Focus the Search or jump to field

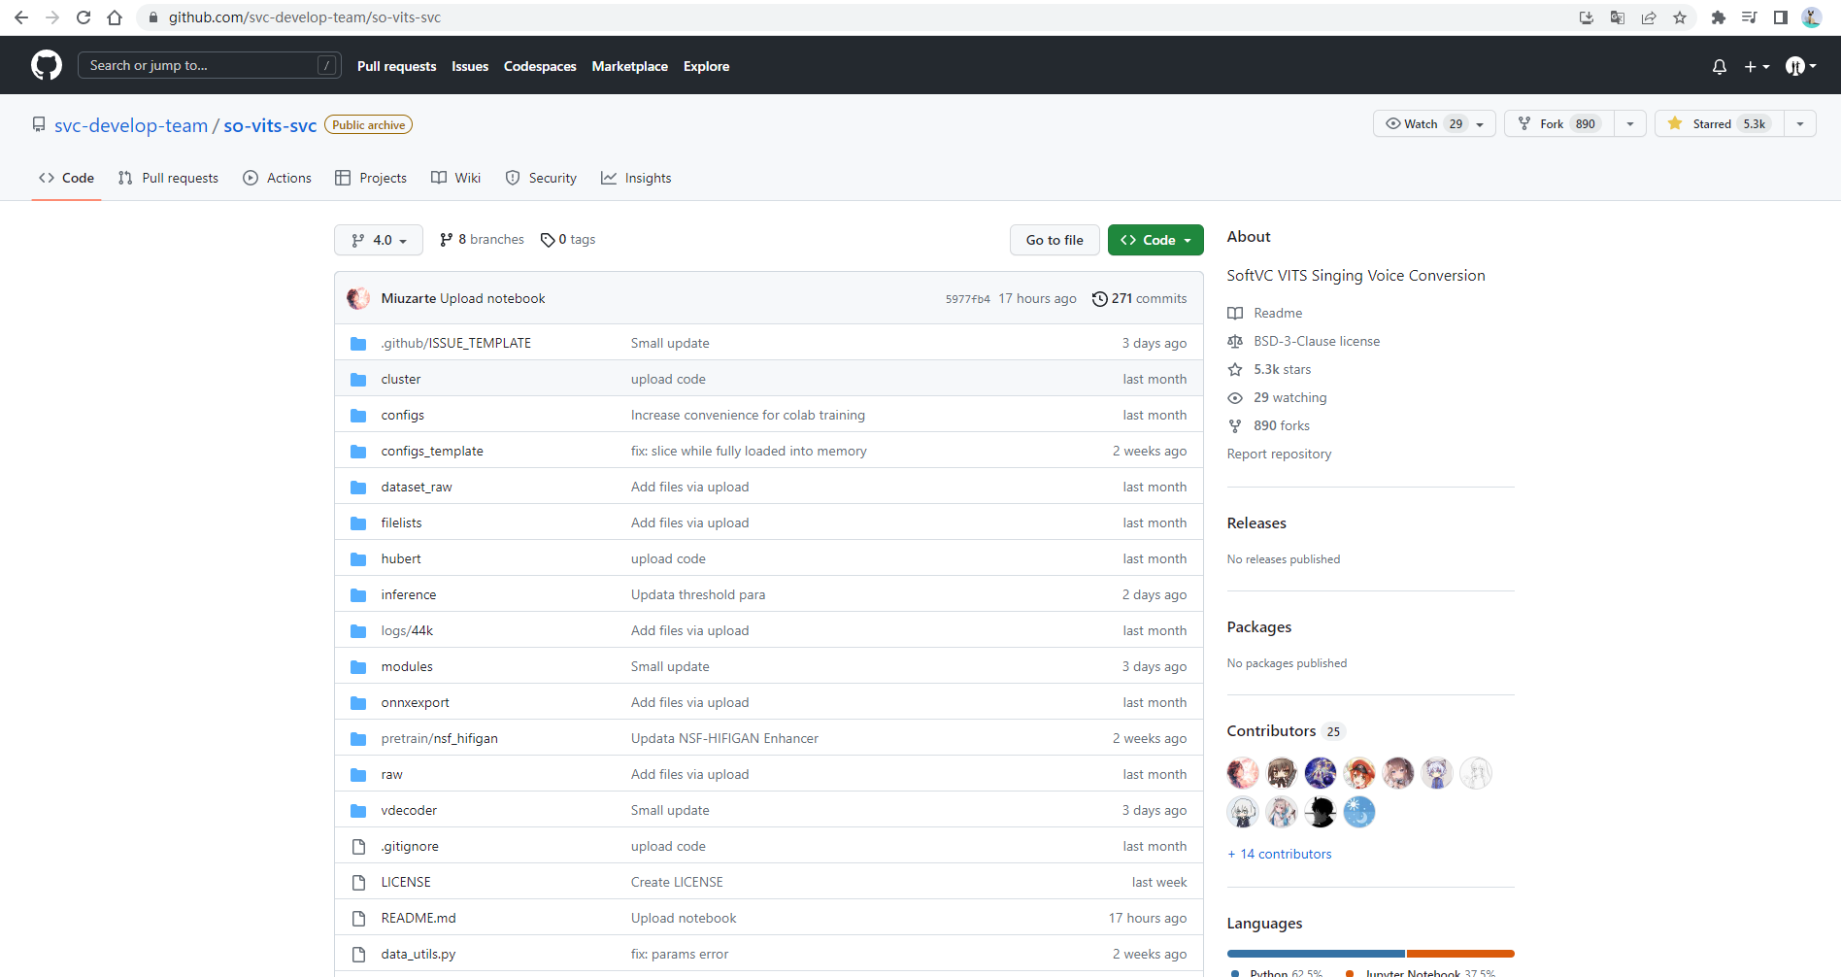click(x=210, y=66)
